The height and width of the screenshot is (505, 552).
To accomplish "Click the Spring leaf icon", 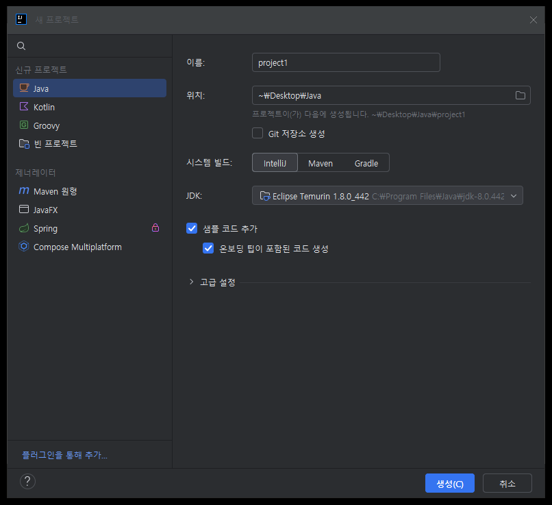I will tap(24, 228).
